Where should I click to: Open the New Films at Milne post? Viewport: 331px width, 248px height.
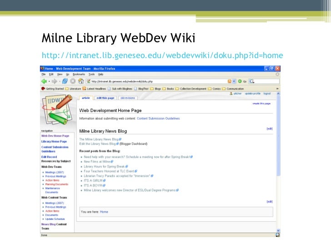click(x=98, y=162)
